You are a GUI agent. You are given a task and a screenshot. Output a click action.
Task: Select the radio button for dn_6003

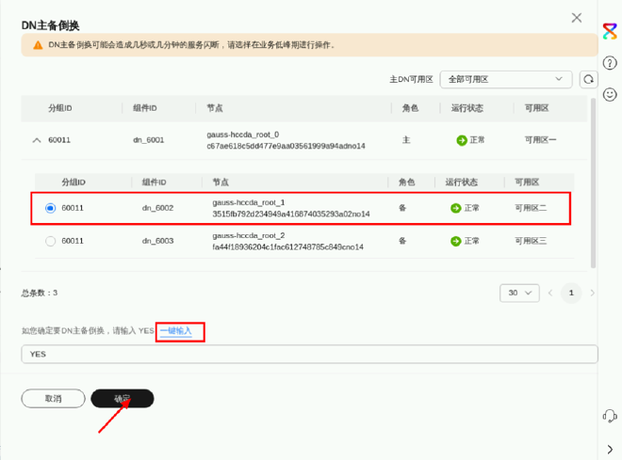coord(51,242)
